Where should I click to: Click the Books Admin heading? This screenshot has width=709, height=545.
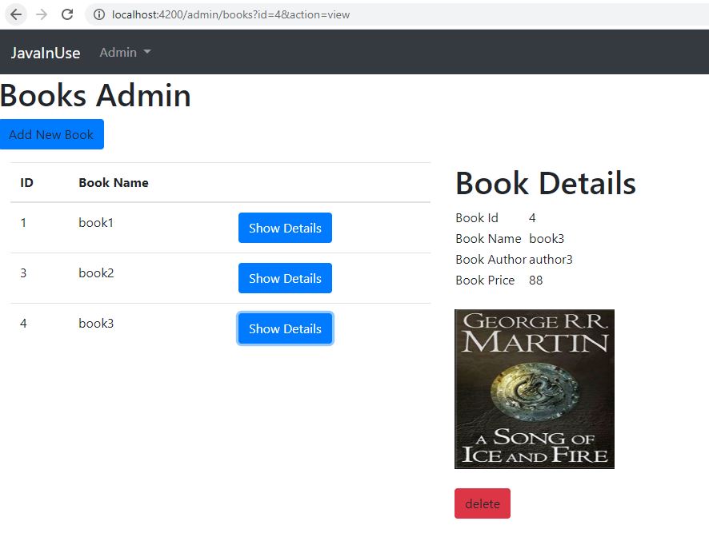point(95,95)
